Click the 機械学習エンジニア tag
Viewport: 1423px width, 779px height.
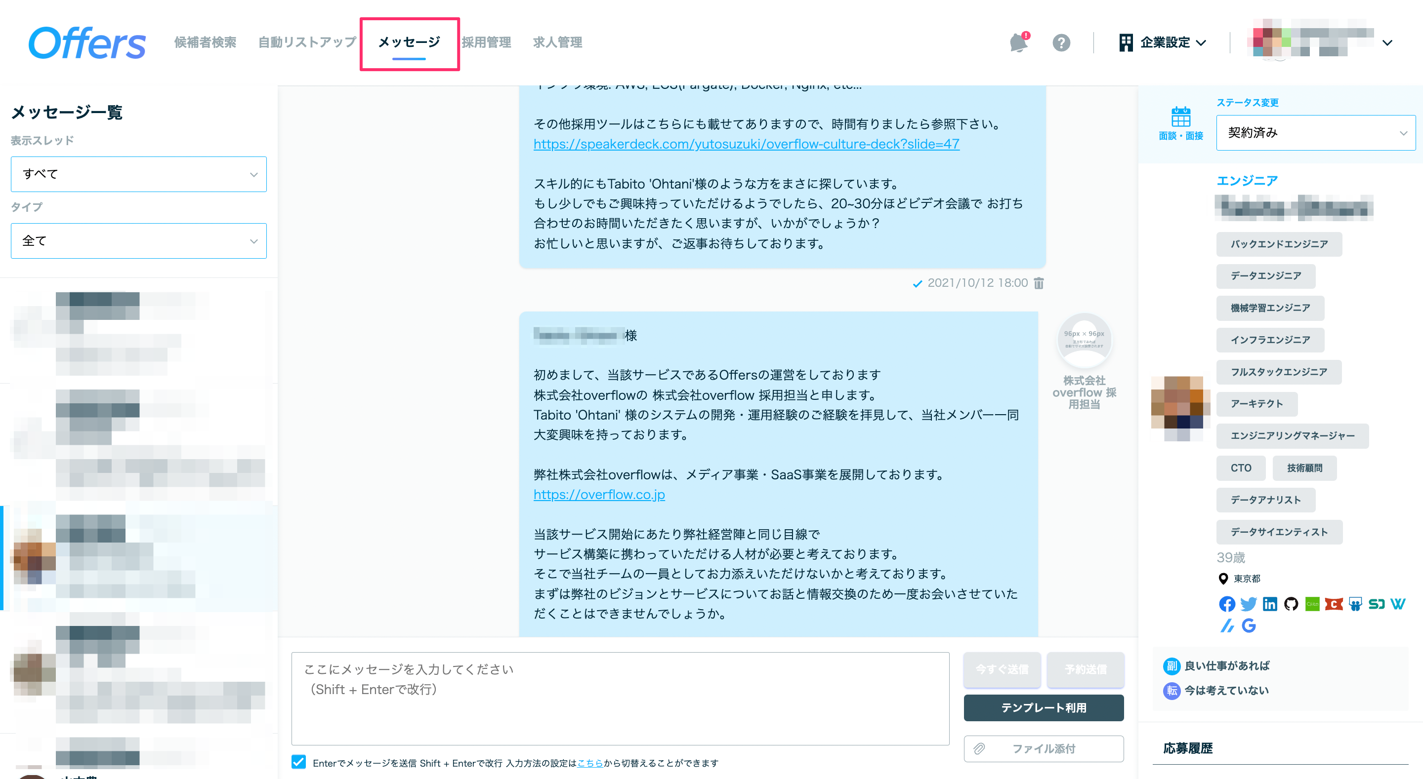pos(1270,308)
